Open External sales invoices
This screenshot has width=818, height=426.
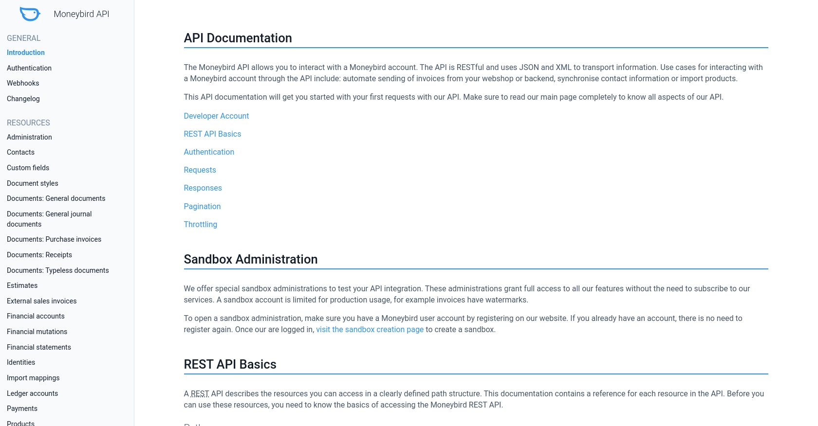(42, 301)
